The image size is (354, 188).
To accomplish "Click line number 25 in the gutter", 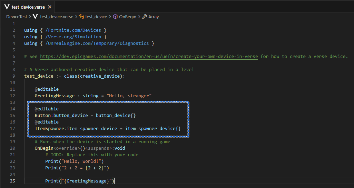I will pos(13,181).
